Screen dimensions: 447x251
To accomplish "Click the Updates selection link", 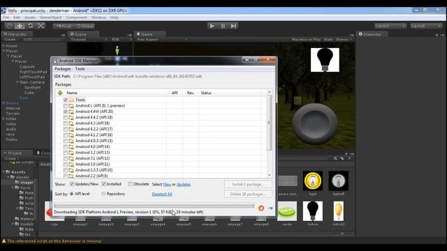I will pos(184,184).
